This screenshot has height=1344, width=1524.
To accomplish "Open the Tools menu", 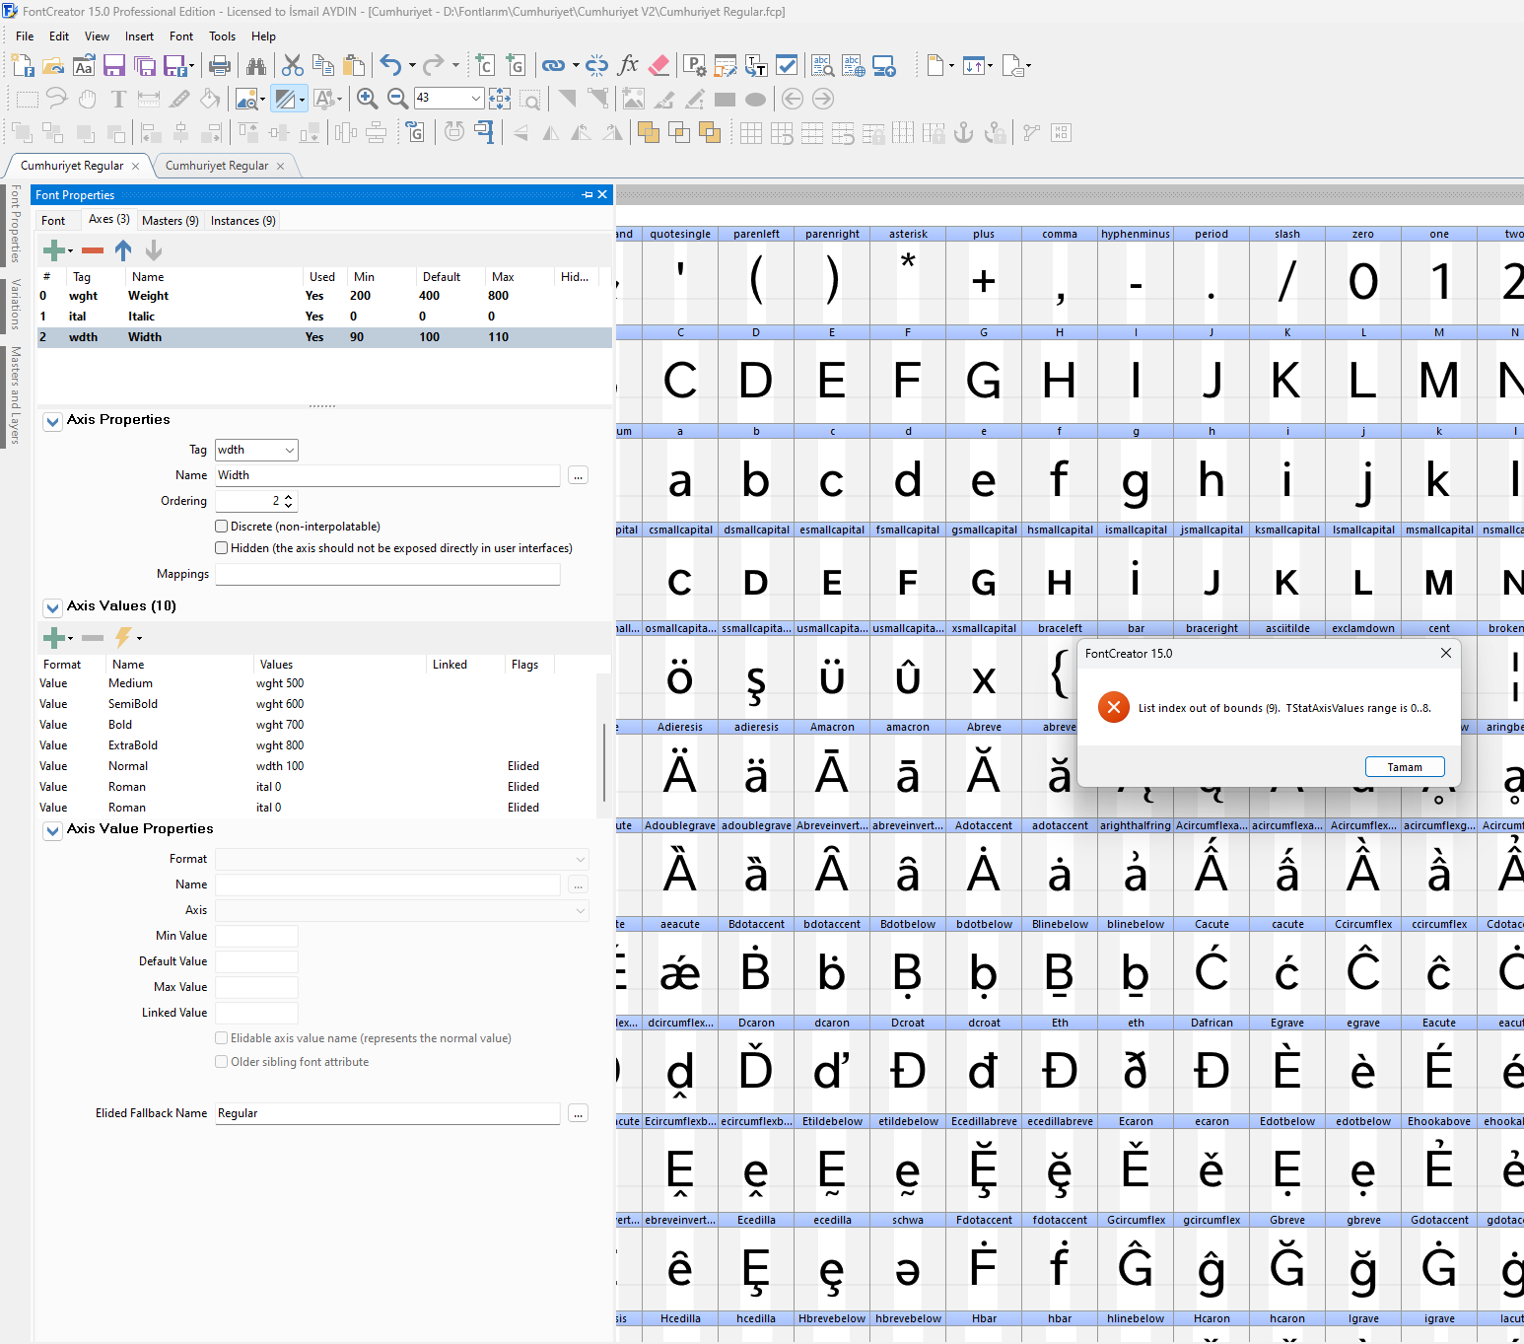I will point(222,36).
